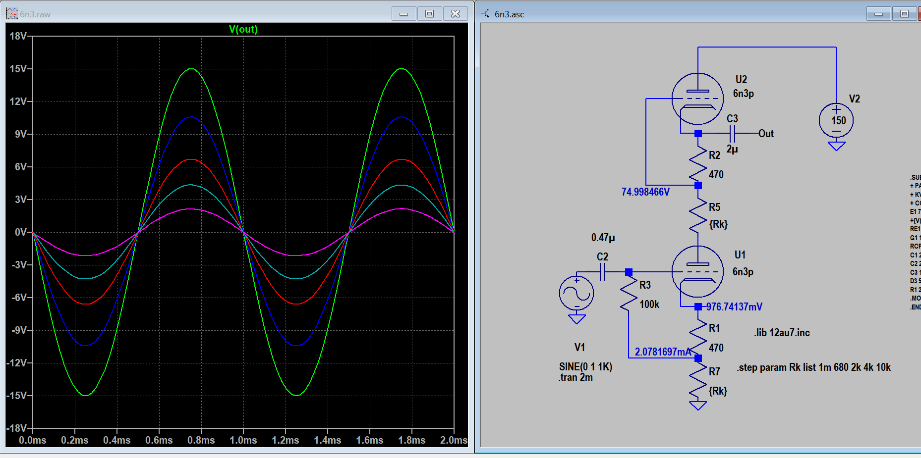Screen dimensions: 921x458
Task: Click the 470 value of R2
Action: click(x=716, y=175)
